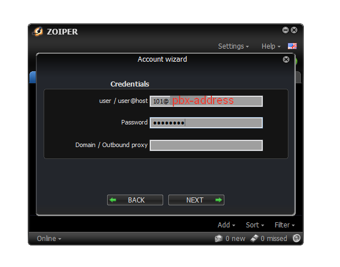The width and height of the screenshot is (340, 267).
Task: Click the round icon in status bar corner
Action: click(296, 238)
